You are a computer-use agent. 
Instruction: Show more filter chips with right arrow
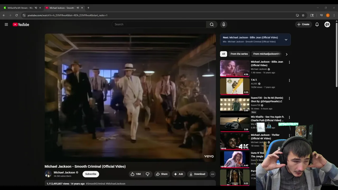(287, 54)
